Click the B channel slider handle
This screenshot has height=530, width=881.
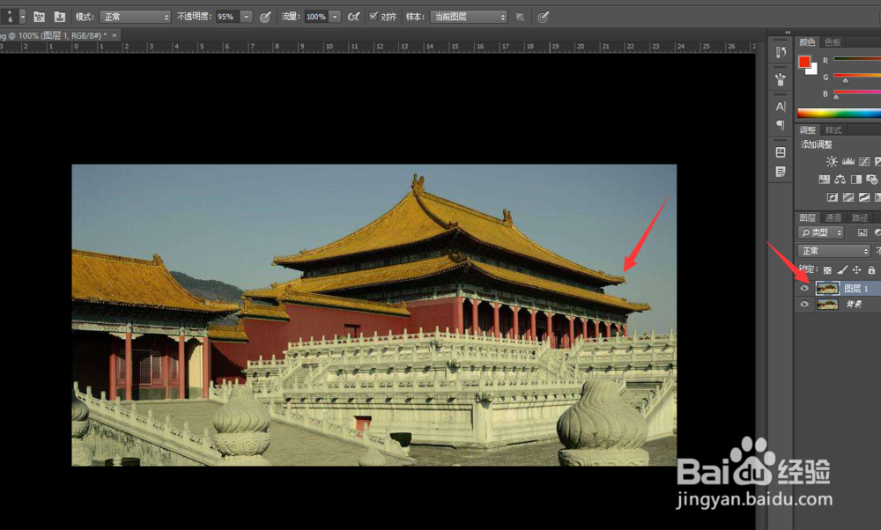837,97
